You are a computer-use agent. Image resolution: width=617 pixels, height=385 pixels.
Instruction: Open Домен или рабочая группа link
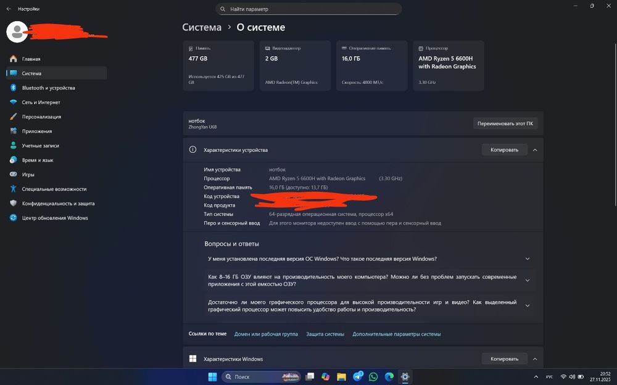[266, 334]
